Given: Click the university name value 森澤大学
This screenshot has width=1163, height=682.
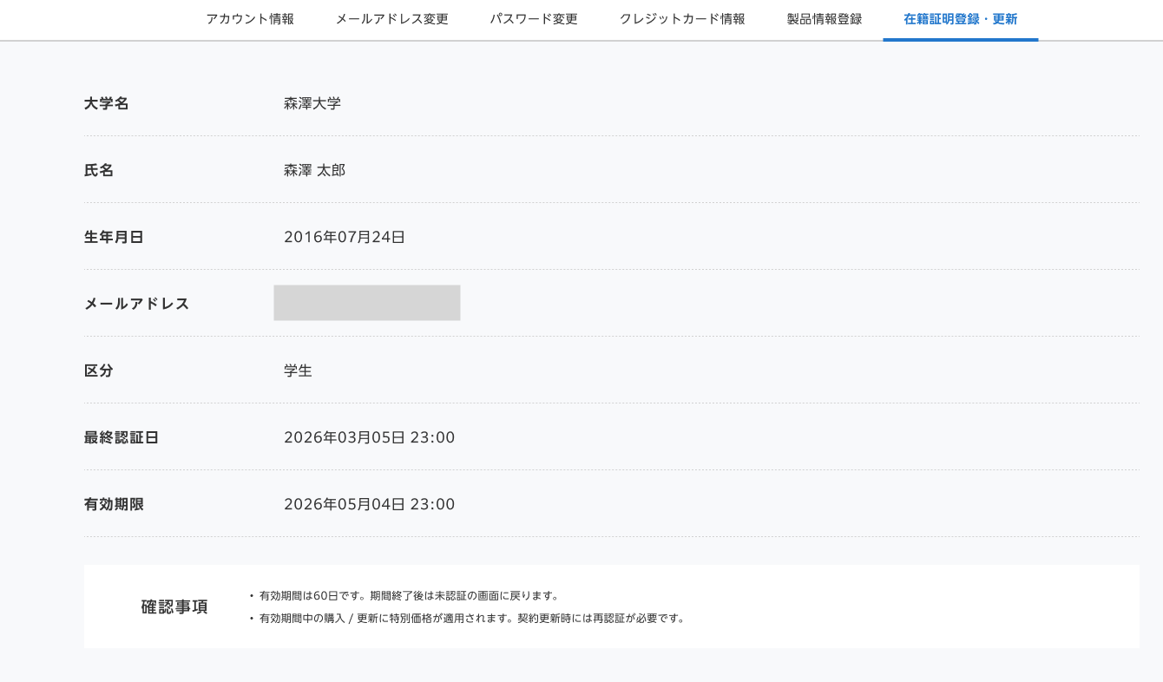Looking at the screenshot, I should (312, 103).
